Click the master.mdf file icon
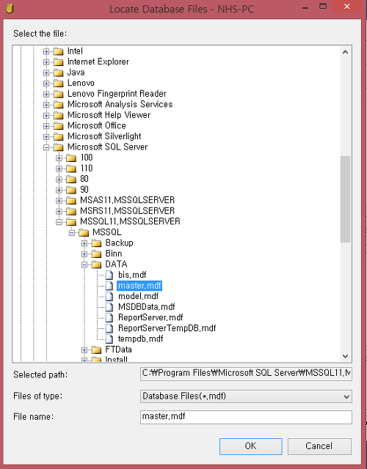This screenshot has width=367, height=469. 109,286
